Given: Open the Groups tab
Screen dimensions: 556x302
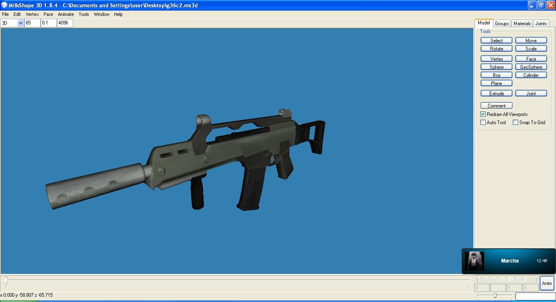Looking at the screenshot, I should click(x=502, y=24).
